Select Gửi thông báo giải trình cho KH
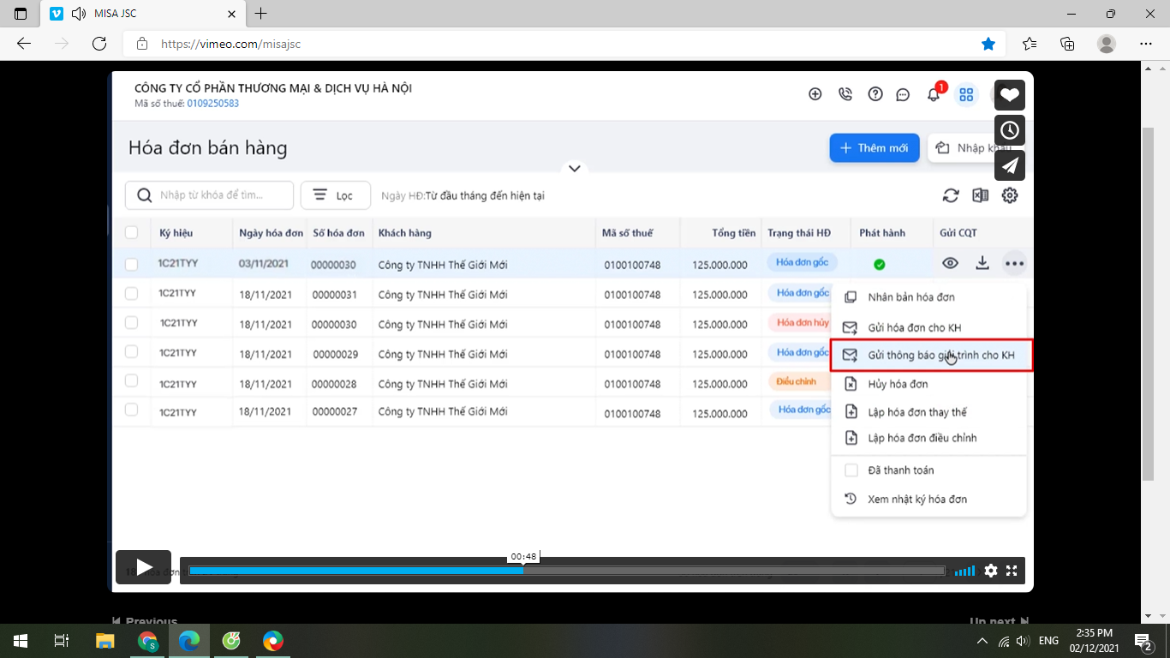This screenshot has width=1170, height=658. click(x=932, y=355)
